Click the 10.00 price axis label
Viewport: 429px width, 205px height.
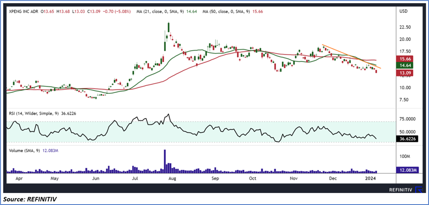tap(405, 87)
